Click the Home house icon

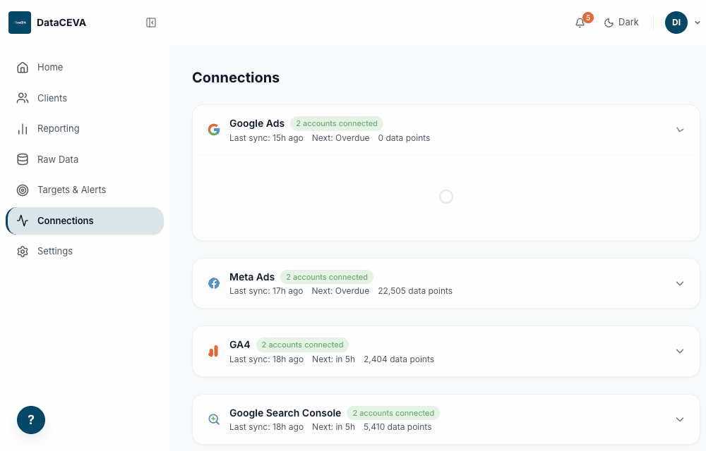pos(23,68)
